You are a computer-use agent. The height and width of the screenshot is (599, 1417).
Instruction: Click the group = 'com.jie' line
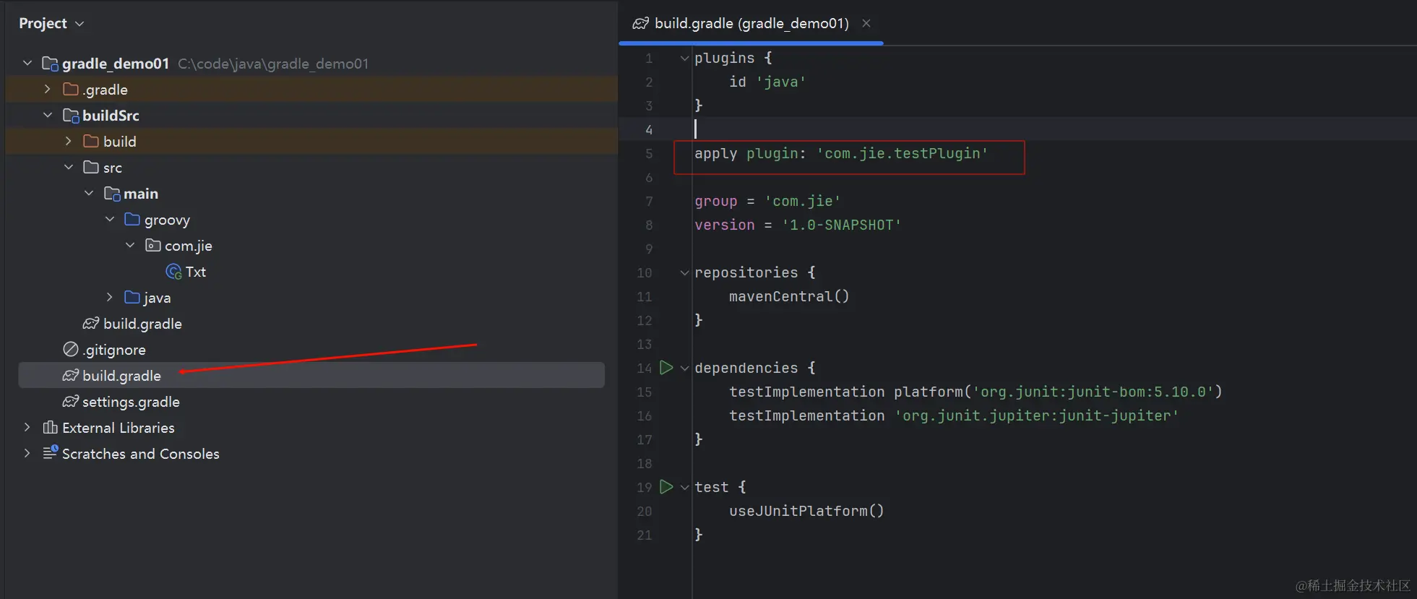pos(767,201)
